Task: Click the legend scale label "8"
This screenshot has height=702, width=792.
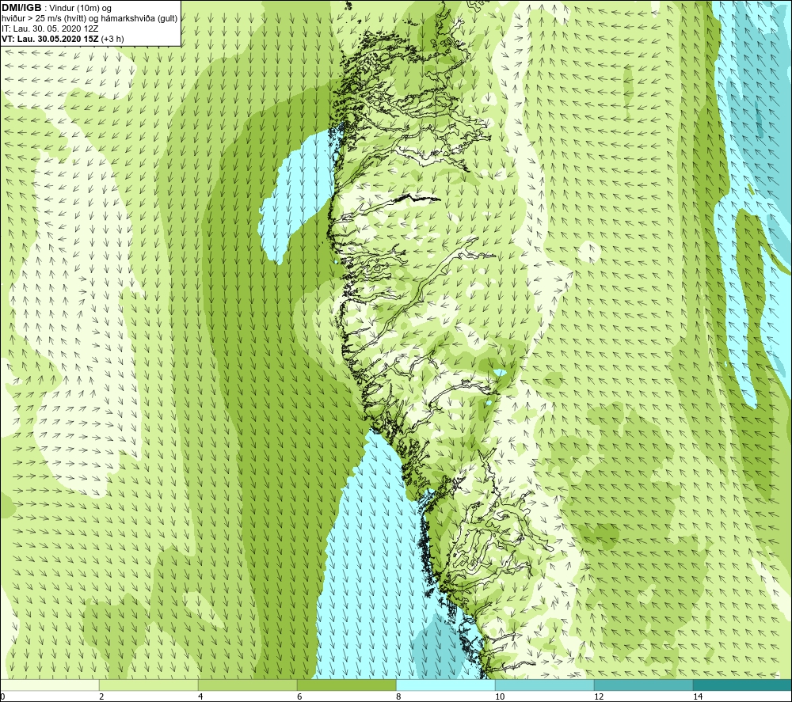Action: (398, 696)
